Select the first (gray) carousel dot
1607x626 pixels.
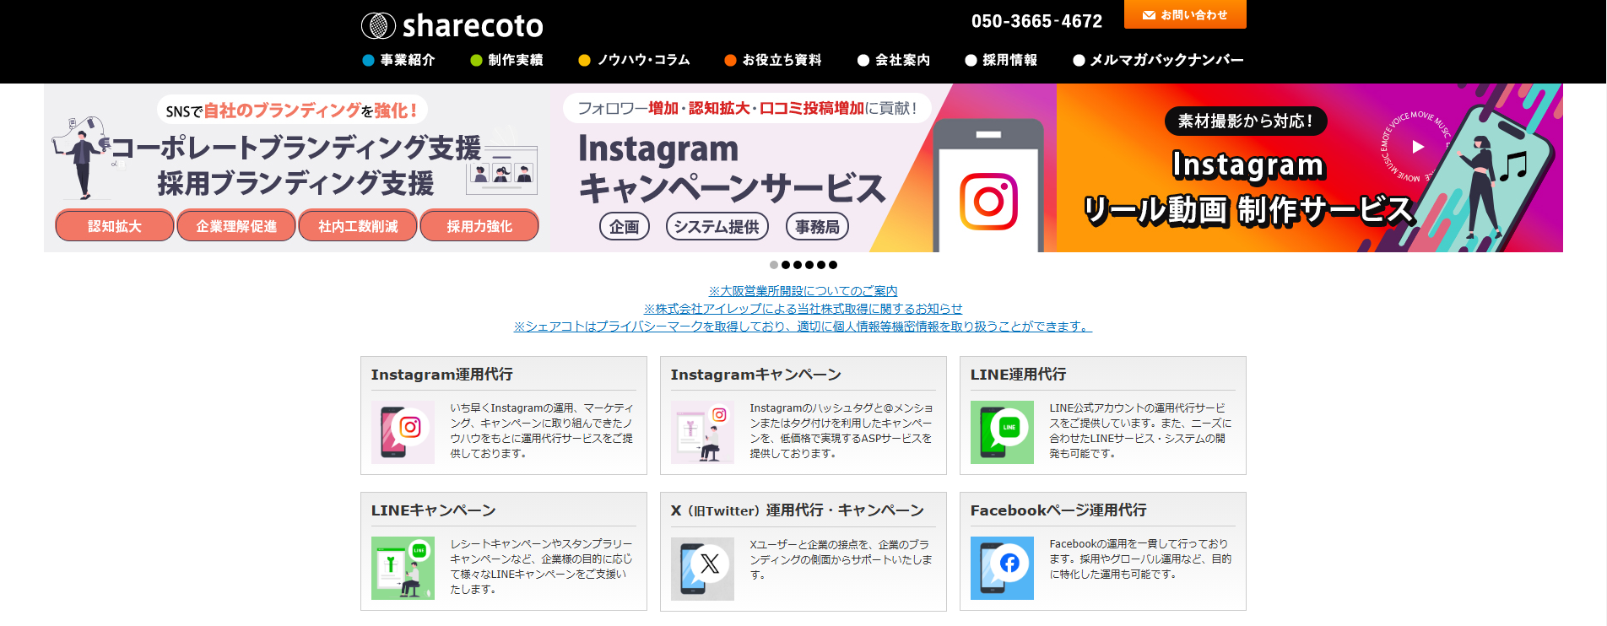(774, 265)
